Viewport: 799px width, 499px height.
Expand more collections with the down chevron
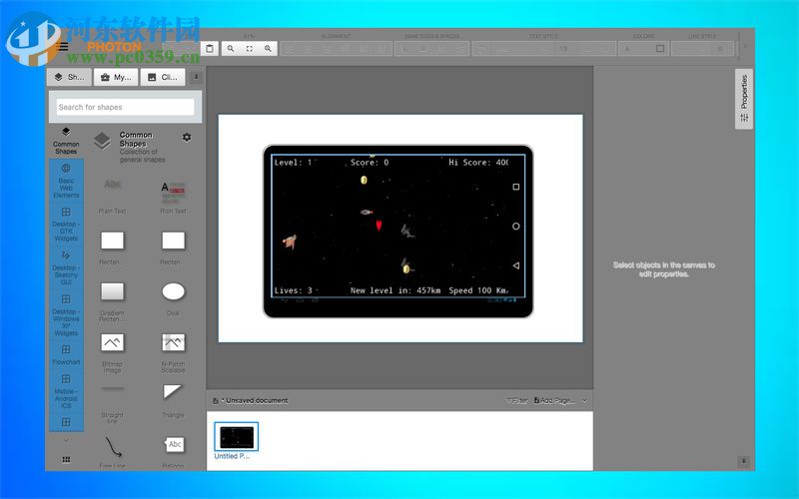pos(66,440)
